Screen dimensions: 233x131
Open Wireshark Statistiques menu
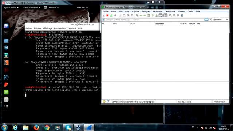[157, 11]
